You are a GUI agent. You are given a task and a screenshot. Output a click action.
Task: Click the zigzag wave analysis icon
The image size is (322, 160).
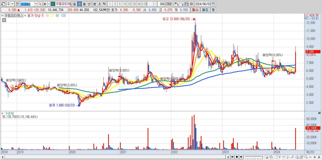coord(288,157)
